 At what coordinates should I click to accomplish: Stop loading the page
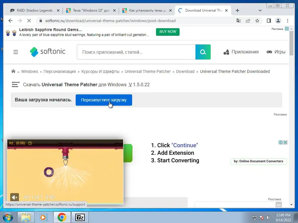click(29, 21)
